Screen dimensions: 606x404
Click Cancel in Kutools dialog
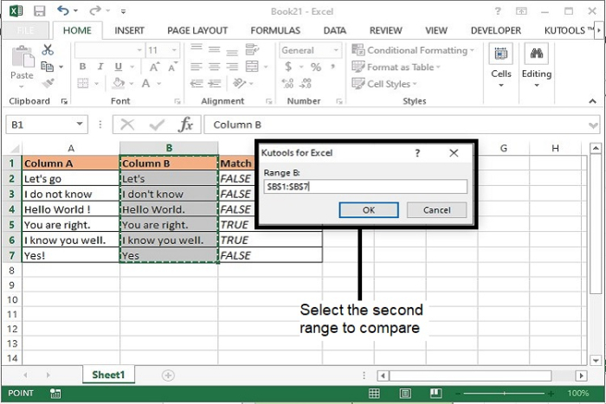pyautogui.click(x=436, y=210)
